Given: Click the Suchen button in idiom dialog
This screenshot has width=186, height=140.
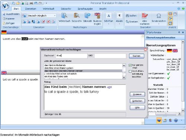Looking at the screenshot, I should click(137, 56).
